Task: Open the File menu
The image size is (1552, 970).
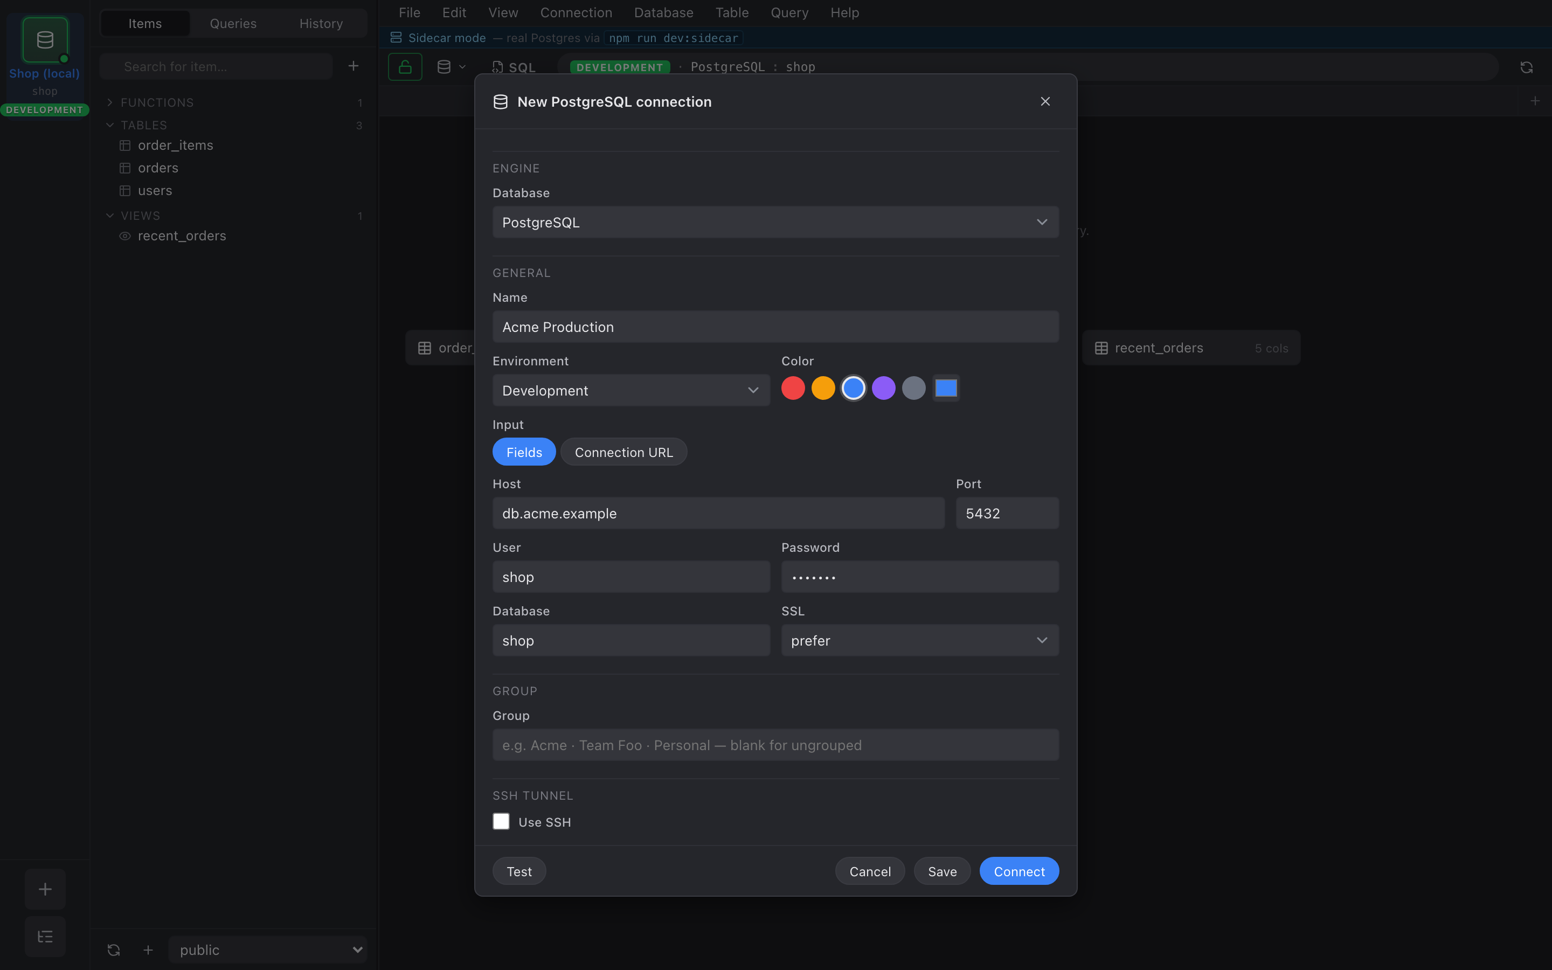Action: (409, 13)
